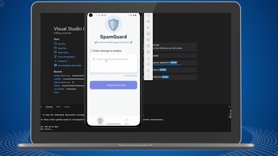
Task: Open the Dev Kit walkthrough entry
Action: pos(175,77)
